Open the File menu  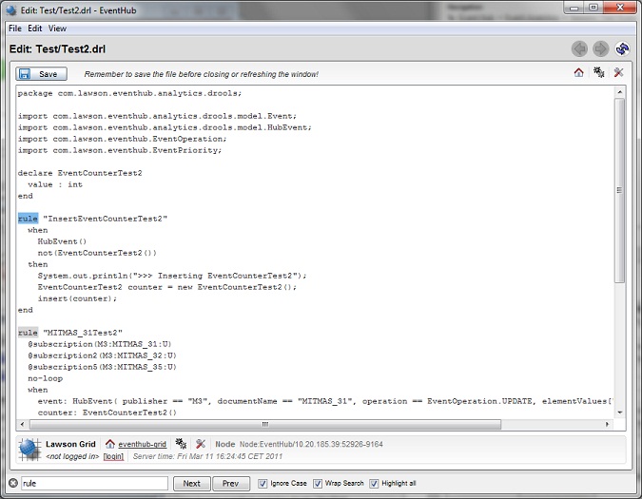15,29
